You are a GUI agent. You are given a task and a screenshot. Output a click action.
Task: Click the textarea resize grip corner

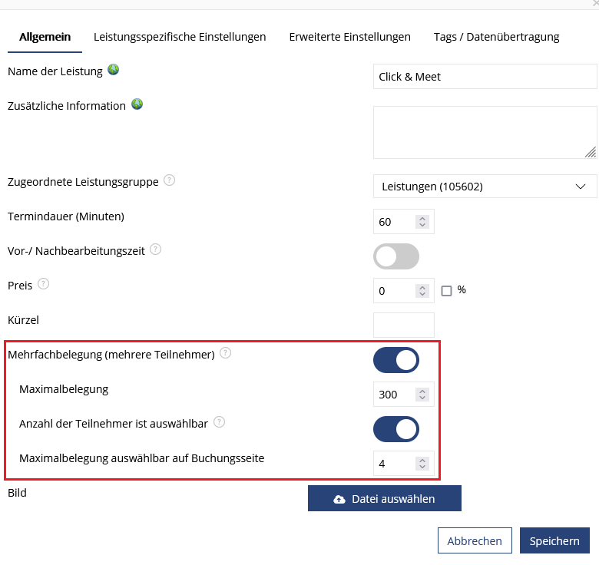(x=591, y=152)
